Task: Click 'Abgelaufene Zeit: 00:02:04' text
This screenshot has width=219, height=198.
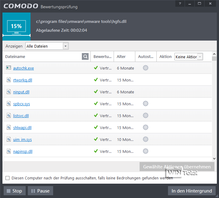Action: [x=61, y=30]
